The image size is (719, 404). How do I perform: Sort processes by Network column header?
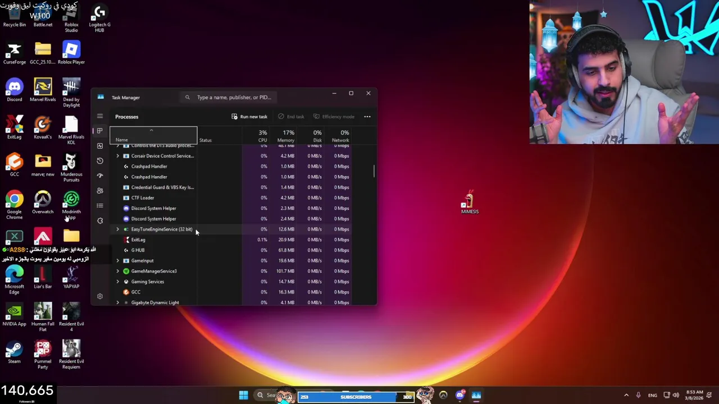click(338, 136)
